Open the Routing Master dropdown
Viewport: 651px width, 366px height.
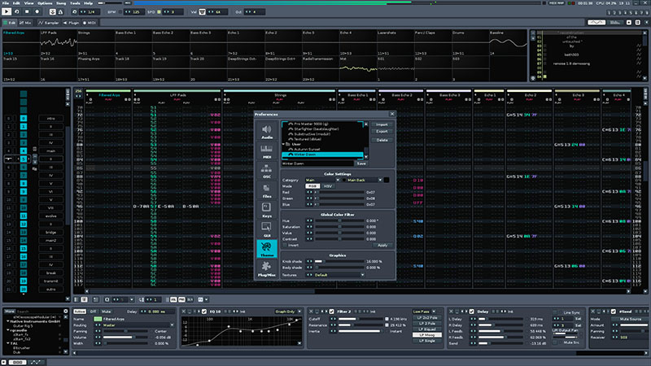[138, 325]
